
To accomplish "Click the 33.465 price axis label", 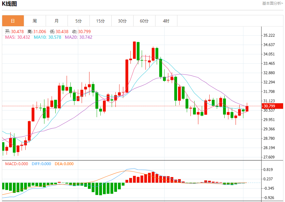I will click(x=269, y=63).
